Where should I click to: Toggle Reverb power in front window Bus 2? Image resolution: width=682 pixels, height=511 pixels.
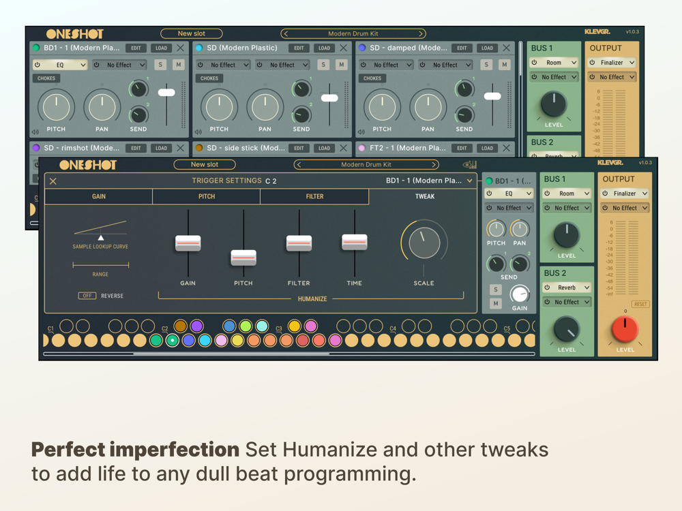pyautogui.click(x=547, y=288)
